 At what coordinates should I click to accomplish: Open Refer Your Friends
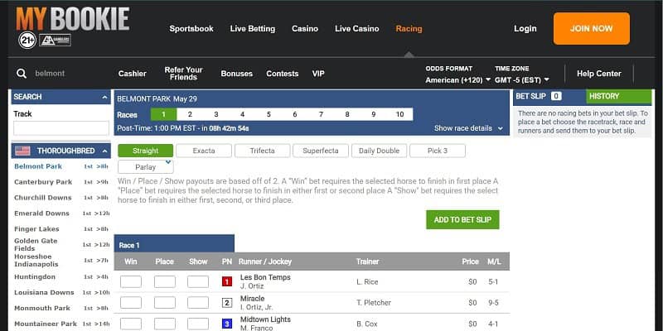(x=183, y=74)
